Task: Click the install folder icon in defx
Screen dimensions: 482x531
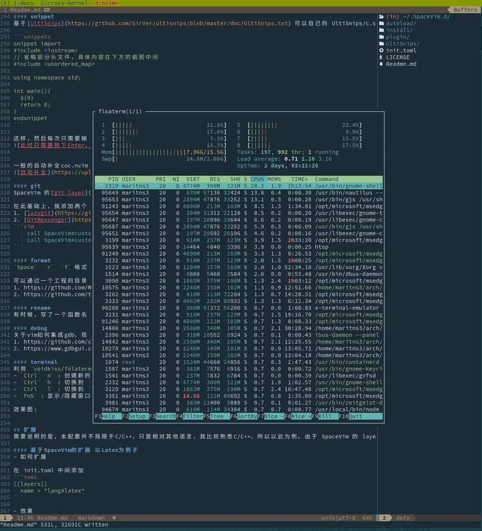Action: 381,30
